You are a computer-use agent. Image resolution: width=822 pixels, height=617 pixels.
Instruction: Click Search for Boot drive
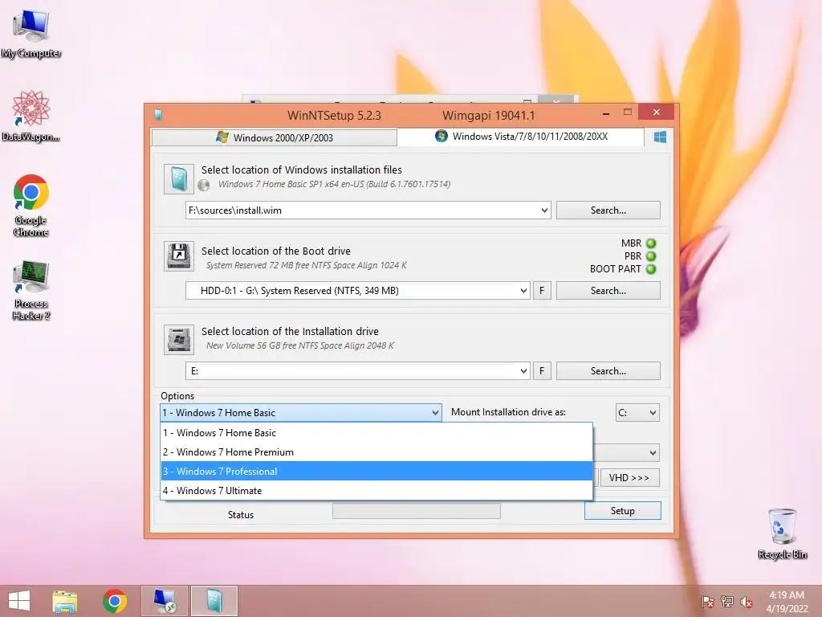pyautogui.click(x=608, y=291)
